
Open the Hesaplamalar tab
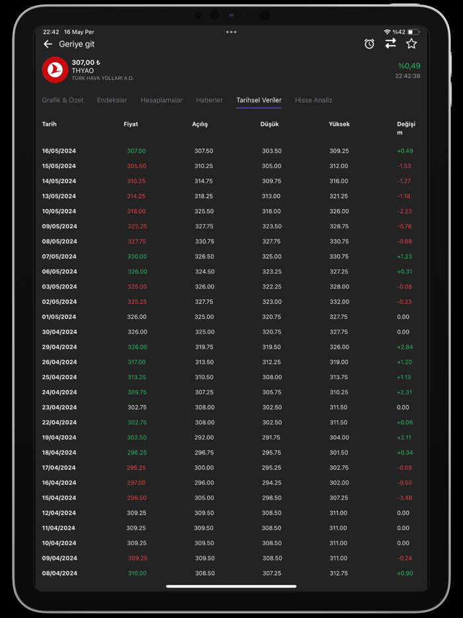[161, 100]
